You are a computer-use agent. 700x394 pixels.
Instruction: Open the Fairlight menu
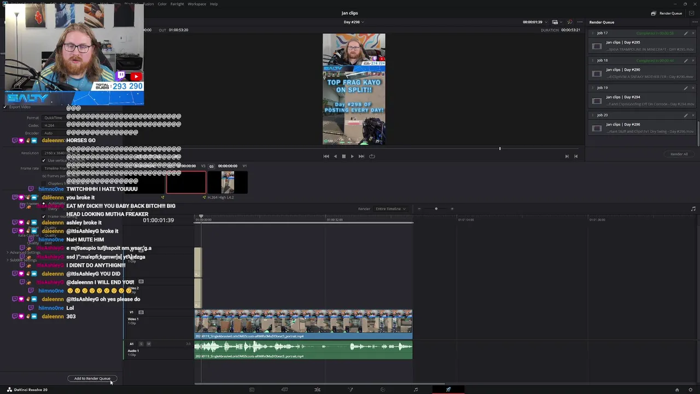(x=177, y=4)
